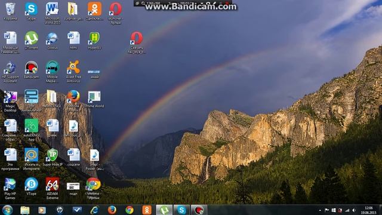Open HP Support Assistant desktop icon

pyautogui.click(x=10, y=67)
